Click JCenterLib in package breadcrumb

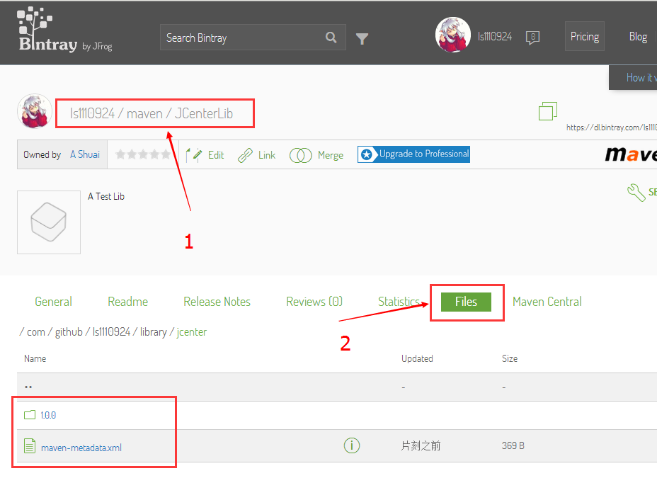tap(204, 113)
